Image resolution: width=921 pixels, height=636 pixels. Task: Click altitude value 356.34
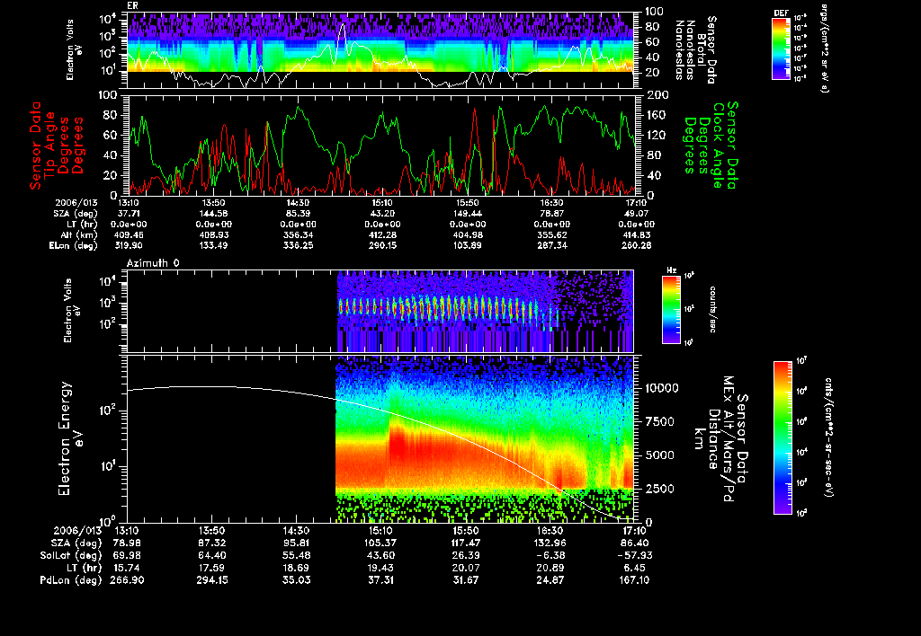(298, 234)
